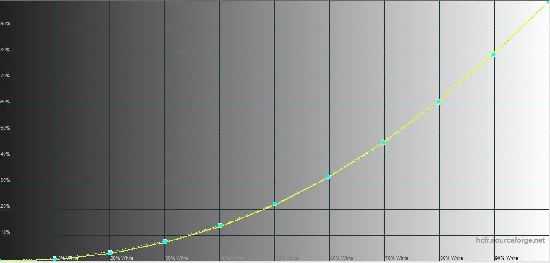This screenshot has width=550, height=263.
Task: Click the 50% y-axis luminance label
Action: tap(5, 128)
